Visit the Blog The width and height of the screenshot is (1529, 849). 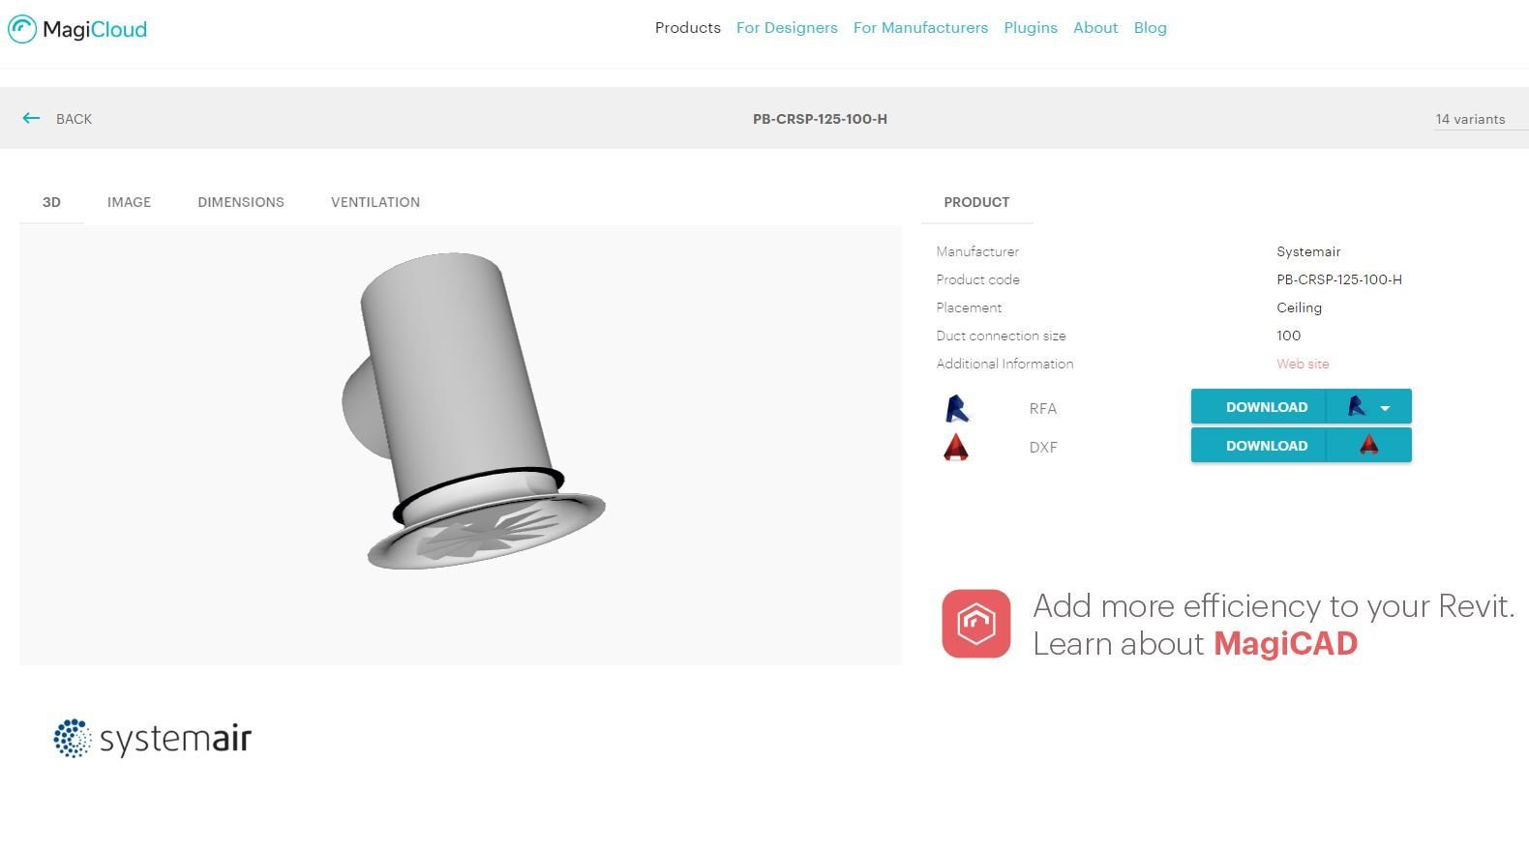point(1150,28)
